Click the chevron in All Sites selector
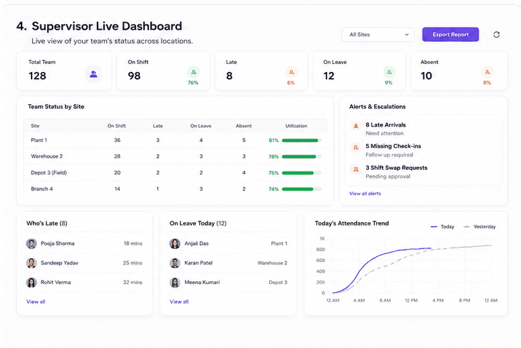 coord(407,34)
